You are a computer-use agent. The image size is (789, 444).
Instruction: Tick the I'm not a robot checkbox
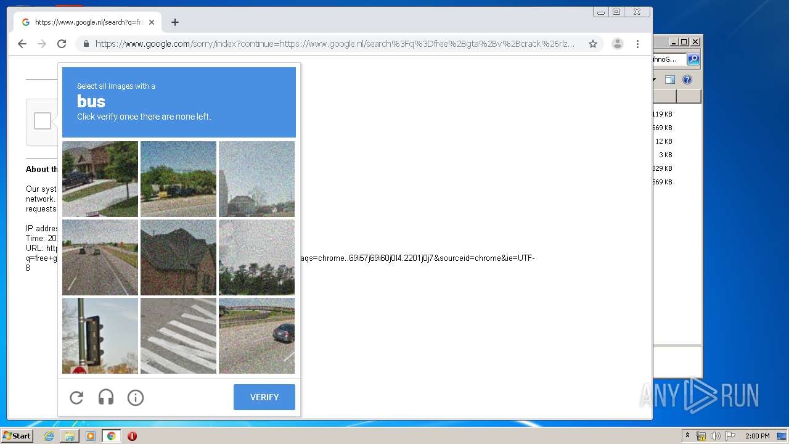click(x=43, y=121)
